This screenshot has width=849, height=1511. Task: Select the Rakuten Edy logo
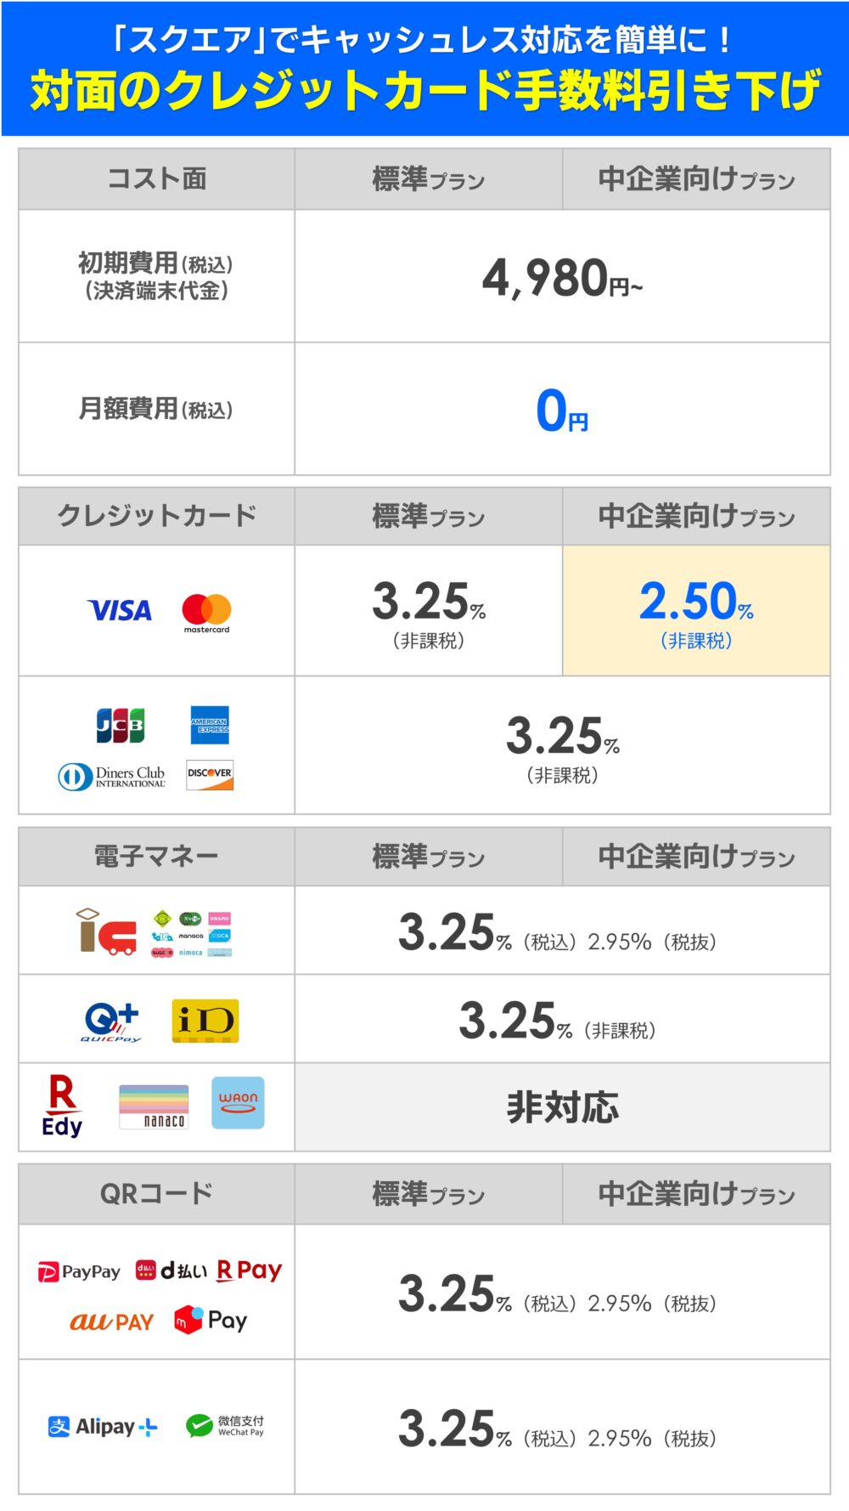(62, 1106)
